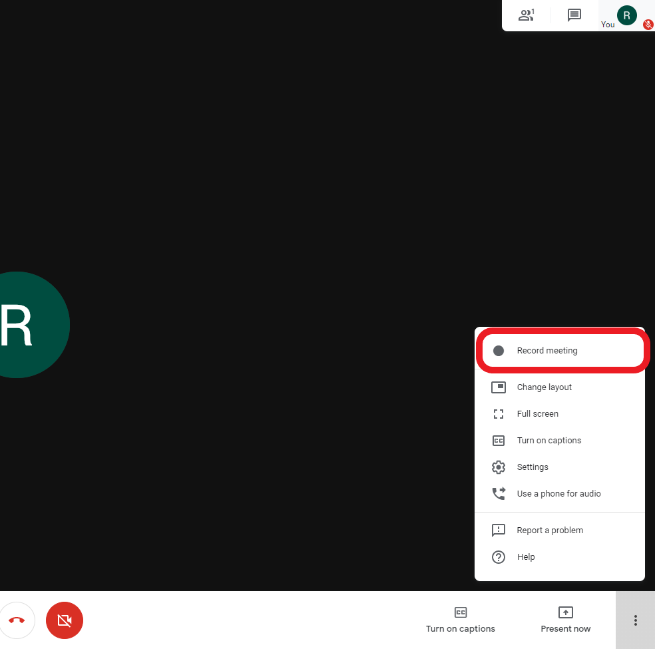Open Settings from the options menu
Viewport: 655px width, 649px height.
tap(533, 467)
